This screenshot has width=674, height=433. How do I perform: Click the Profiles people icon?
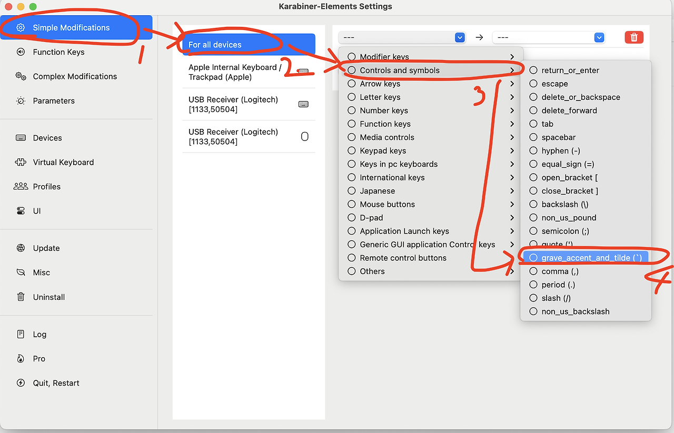(x=21, y=186)
